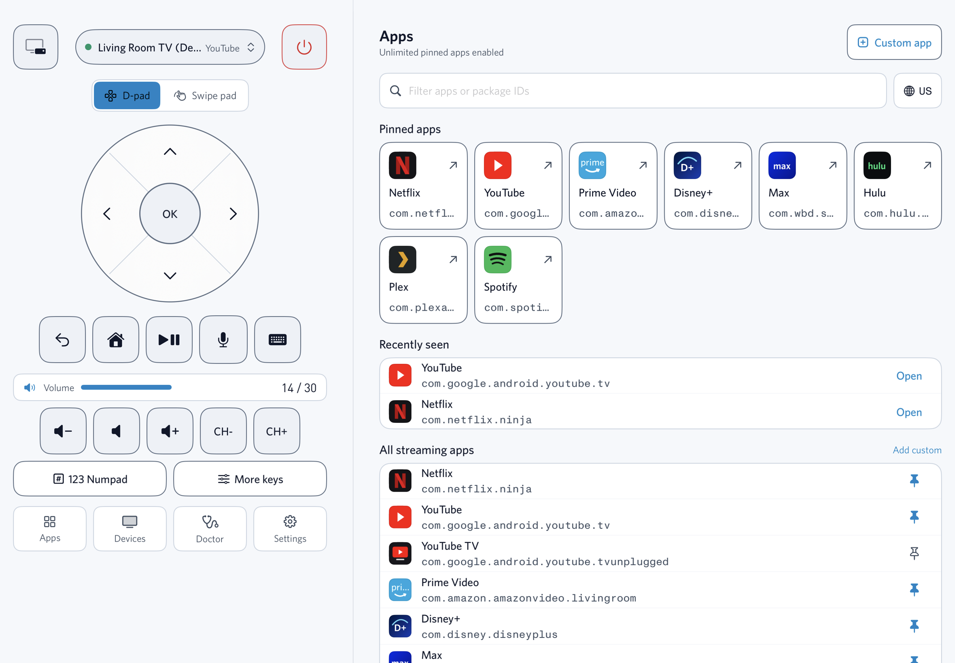Viewport: 955px width, 663px height.
Task: Open the Devices tab
Action: click(130, 528)
